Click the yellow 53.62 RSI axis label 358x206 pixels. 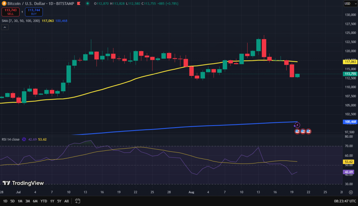(349, 162)
